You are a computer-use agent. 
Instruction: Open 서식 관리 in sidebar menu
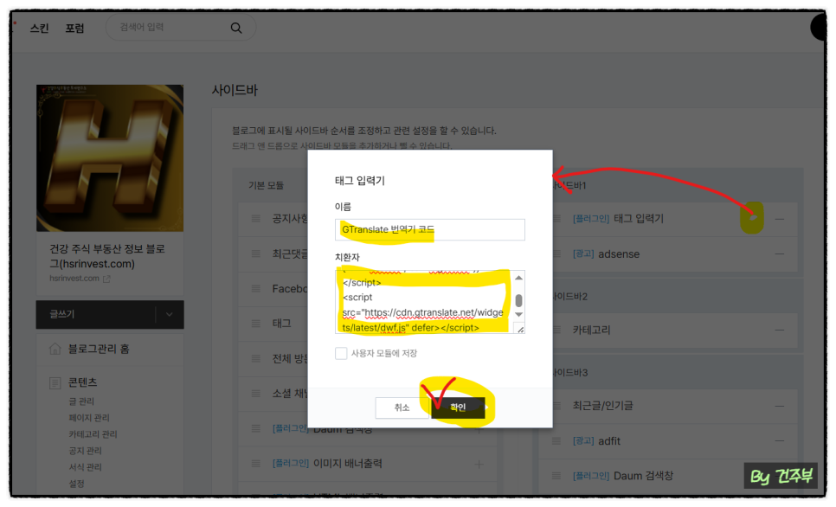(86, 467)
